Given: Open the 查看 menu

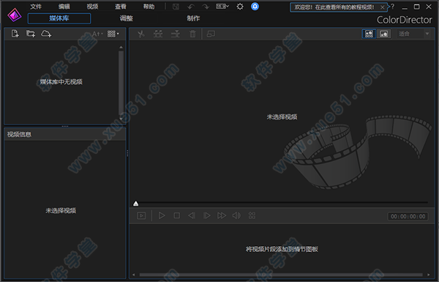Looking at the screenshot, I should coord(121,7).
